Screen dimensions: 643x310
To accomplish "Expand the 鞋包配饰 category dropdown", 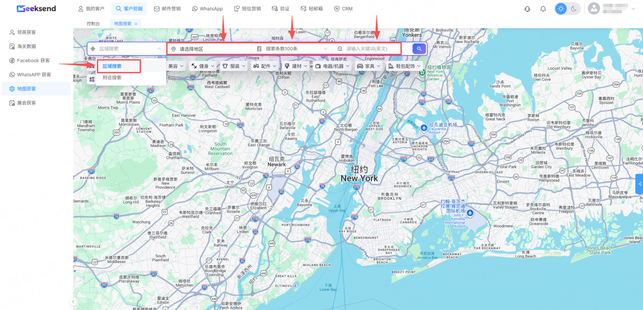I will 404,66.
